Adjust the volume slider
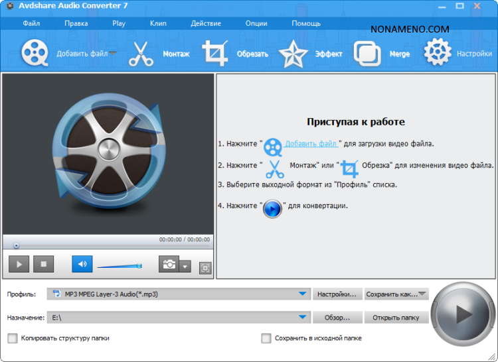This screenshot has width=498, height=362. coord(120,266)
